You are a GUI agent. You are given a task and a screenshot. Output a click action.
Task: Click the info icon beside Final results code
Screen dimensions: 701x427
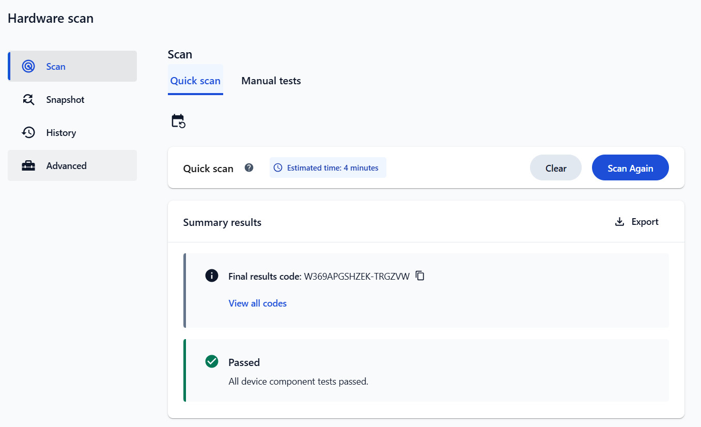point(212,276)
